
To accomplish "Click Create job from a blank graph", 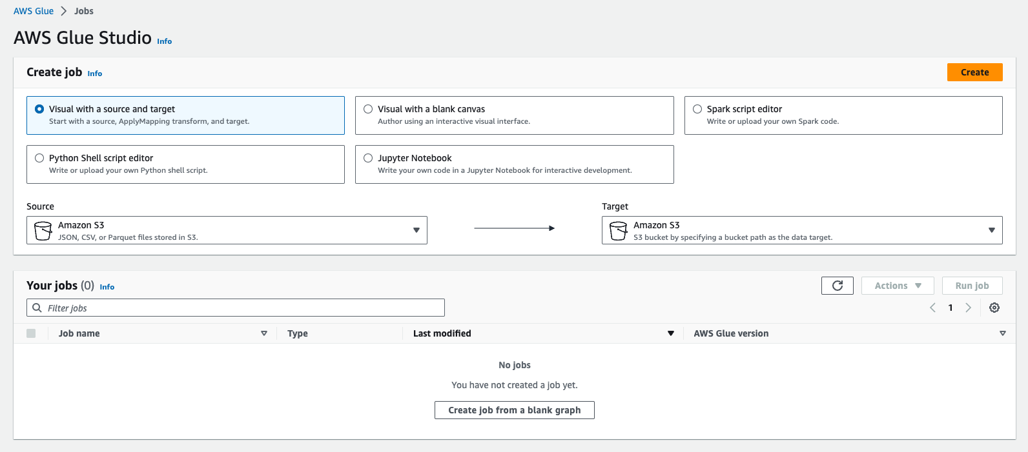I will pos(514,410).
